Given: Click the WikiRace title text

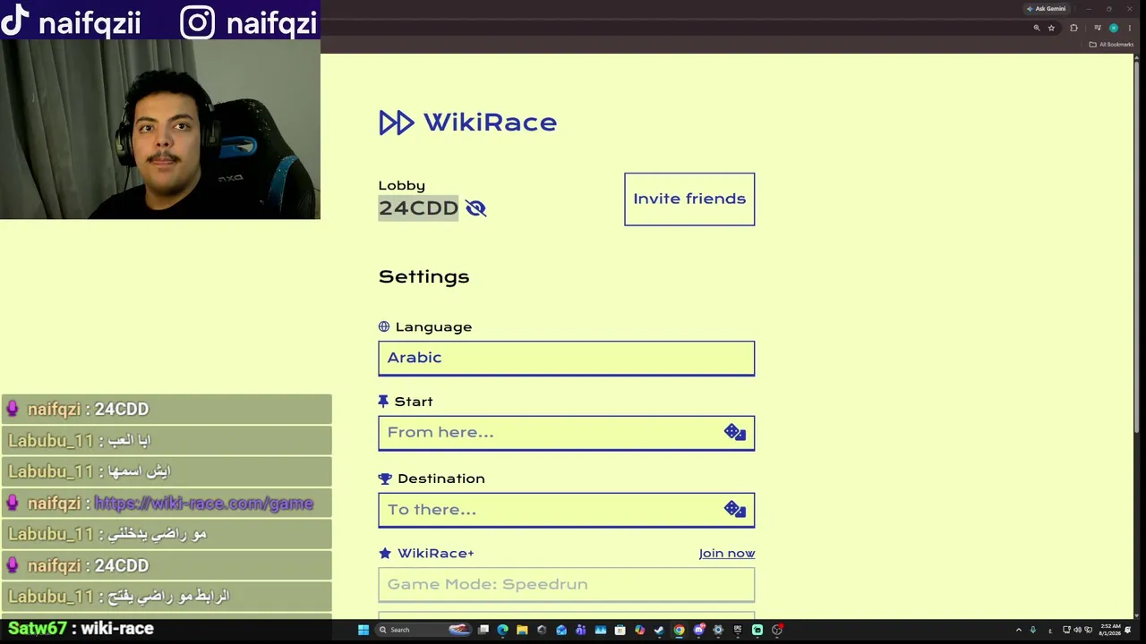Looking at the screenshot, I should [x=490, y=123].
